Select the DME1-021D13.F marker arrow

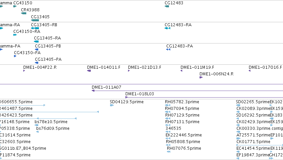[129, 71]
